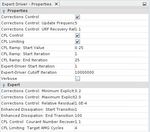Viewport: 150px width, 132px height.
Task: Collapse the Expert section pin icon
Action: 4,85
